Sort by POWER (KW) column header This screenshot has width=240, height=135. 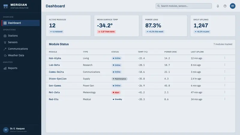(x=170, y=52)
